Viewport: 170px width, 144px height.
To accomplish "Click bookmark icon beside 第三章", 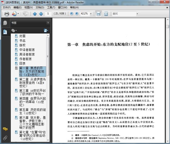I will click(x=16, y=91).
